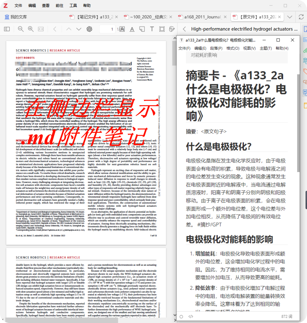Close the 【笔记文件】a133_2 tab
The image size is (307, 323).
coord(117,17)
